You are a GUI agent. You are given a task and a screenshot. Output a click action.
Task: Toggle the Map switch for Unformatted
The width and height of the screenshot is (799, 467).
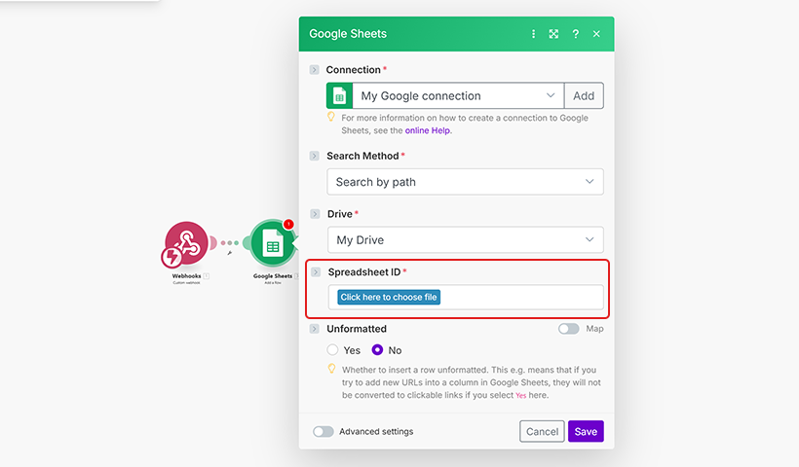[568, 329]
